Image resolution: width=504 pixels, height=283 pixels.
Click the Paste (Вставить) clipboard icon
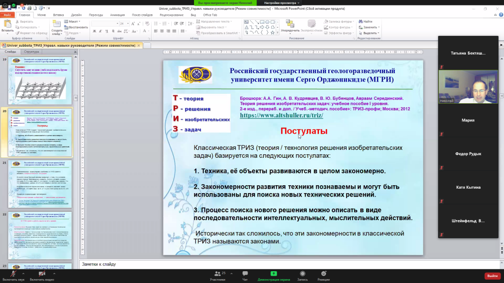7,24
